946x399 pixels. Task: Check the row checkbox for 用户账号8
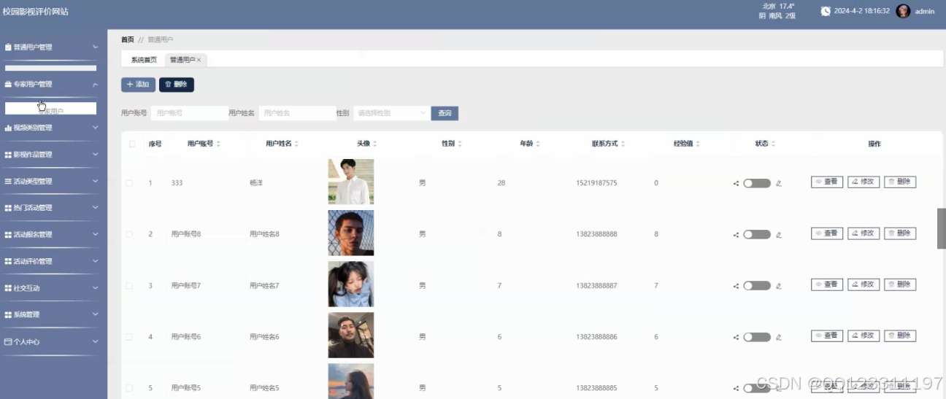129,234
